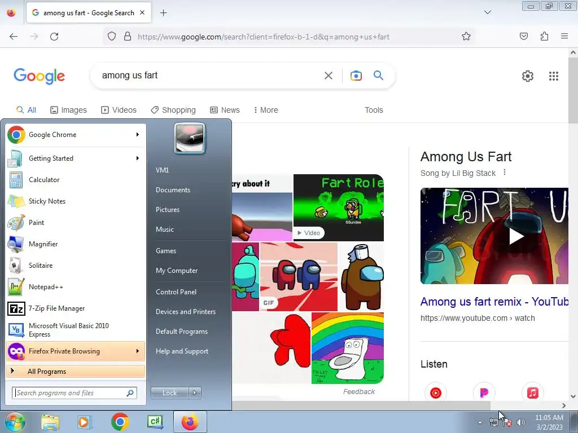This screenshot has width=578, height=433.
Task: Open Google quick settings gear
Action: pyautogui.click(x=528, y=76)
